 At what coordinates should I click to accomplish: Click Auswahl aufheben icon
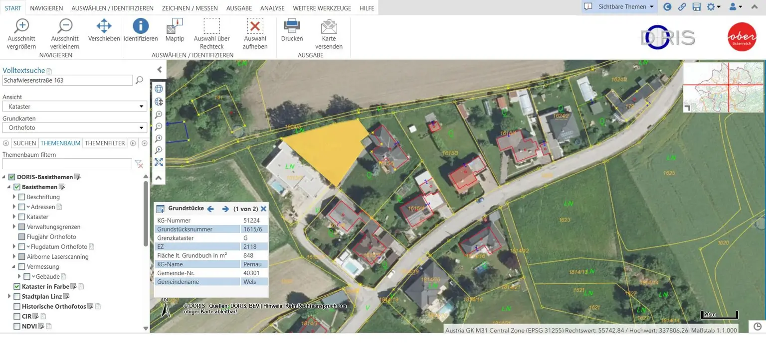coord(255,26)
